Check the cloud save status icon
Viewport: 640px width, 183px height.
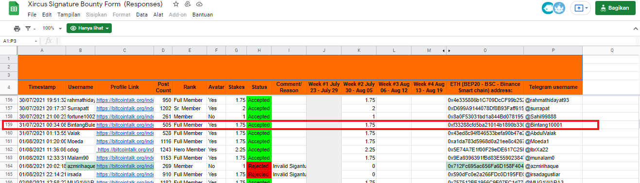(x=199, y=4)
